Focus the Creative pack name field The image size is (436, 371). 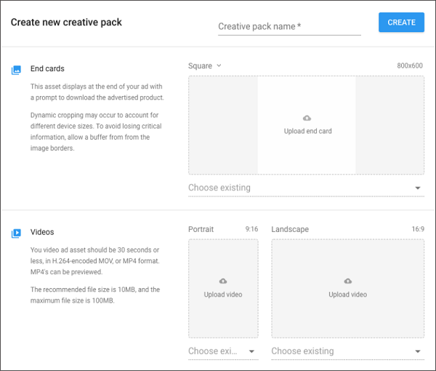289,27
